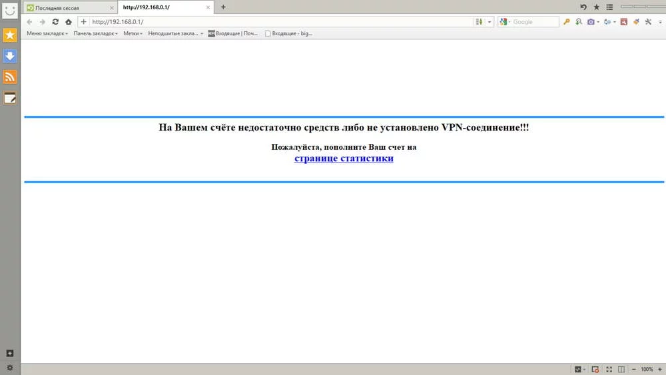Click the broom clear-history icon
The height and width of the screenshot is (375, 666).
(x=636, y=22)
